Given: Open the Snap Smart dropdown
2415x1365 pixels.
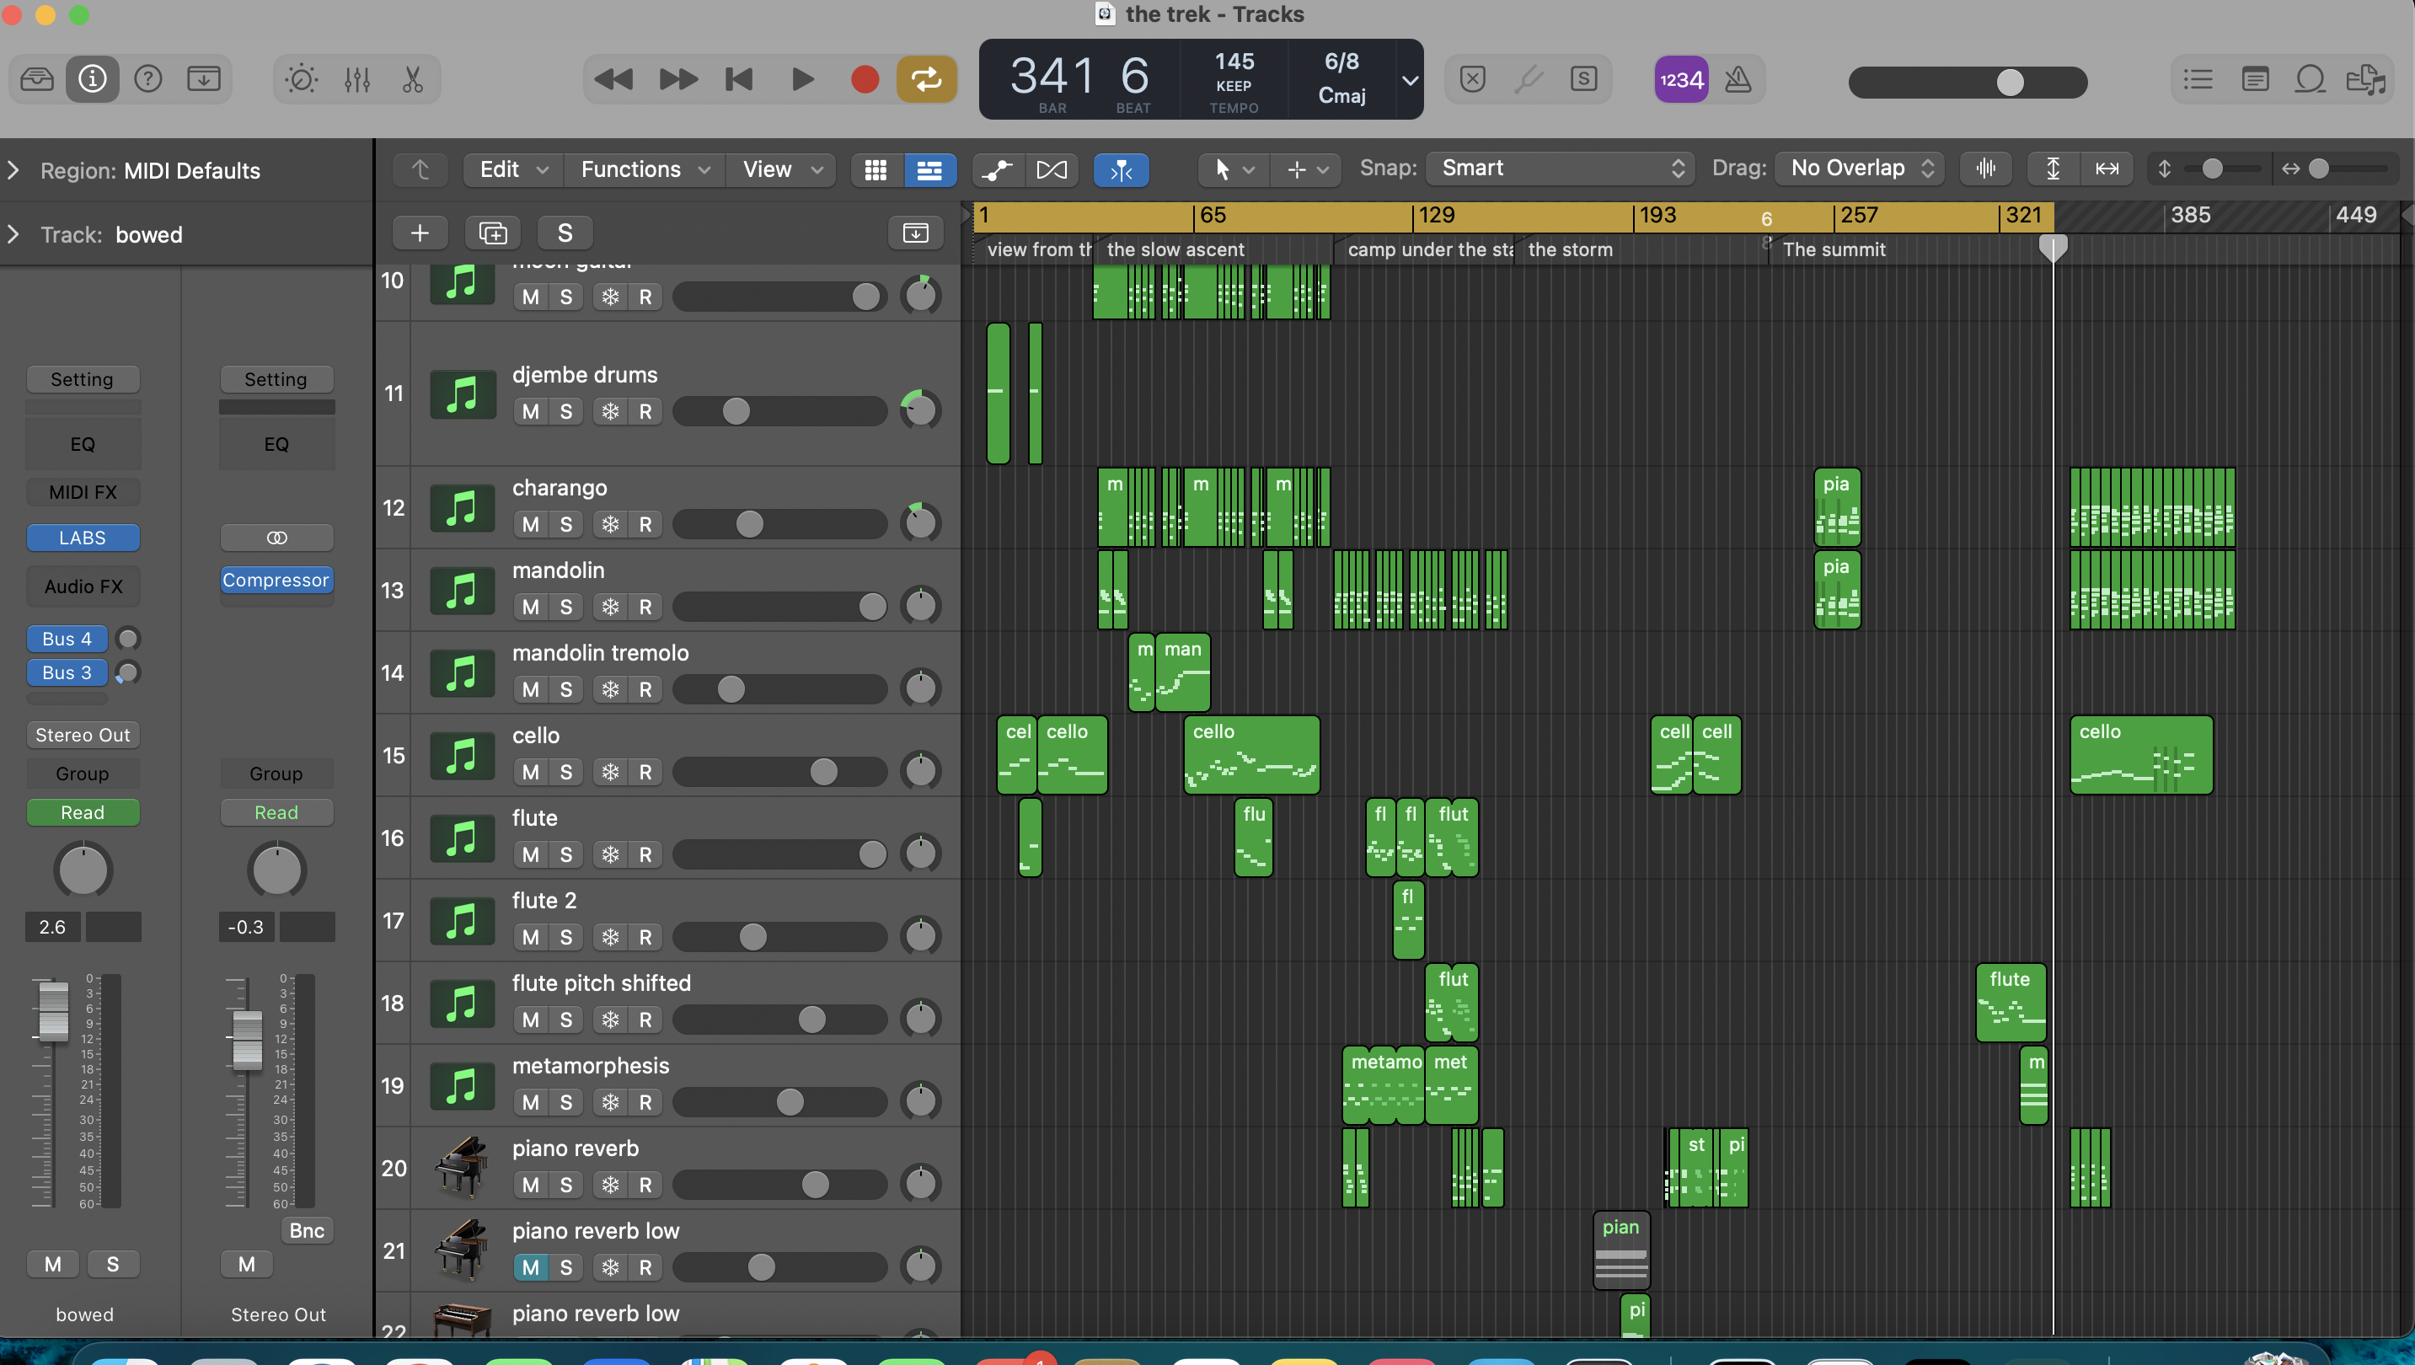Looking at the screenshot, I should (x=1560, y=169).
